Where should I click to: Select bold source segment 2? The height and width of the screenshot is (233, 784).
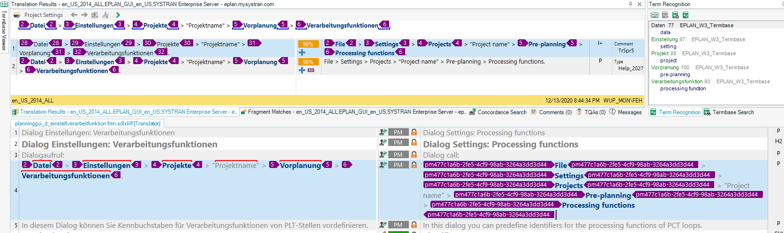120,144
